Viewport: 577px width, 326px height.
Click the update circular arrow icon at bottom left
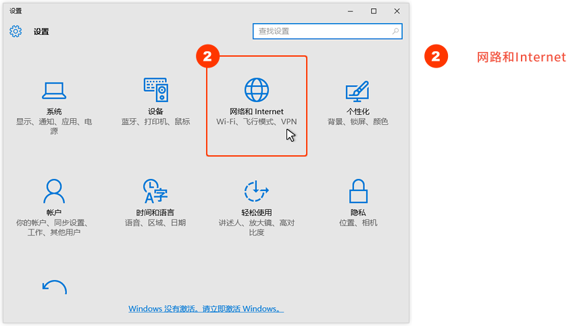(54, 288)
